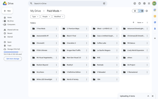The image size is (158, 99).
Task: Open search options filter icon
Action: pyautogui.click(x=104, y=3)
